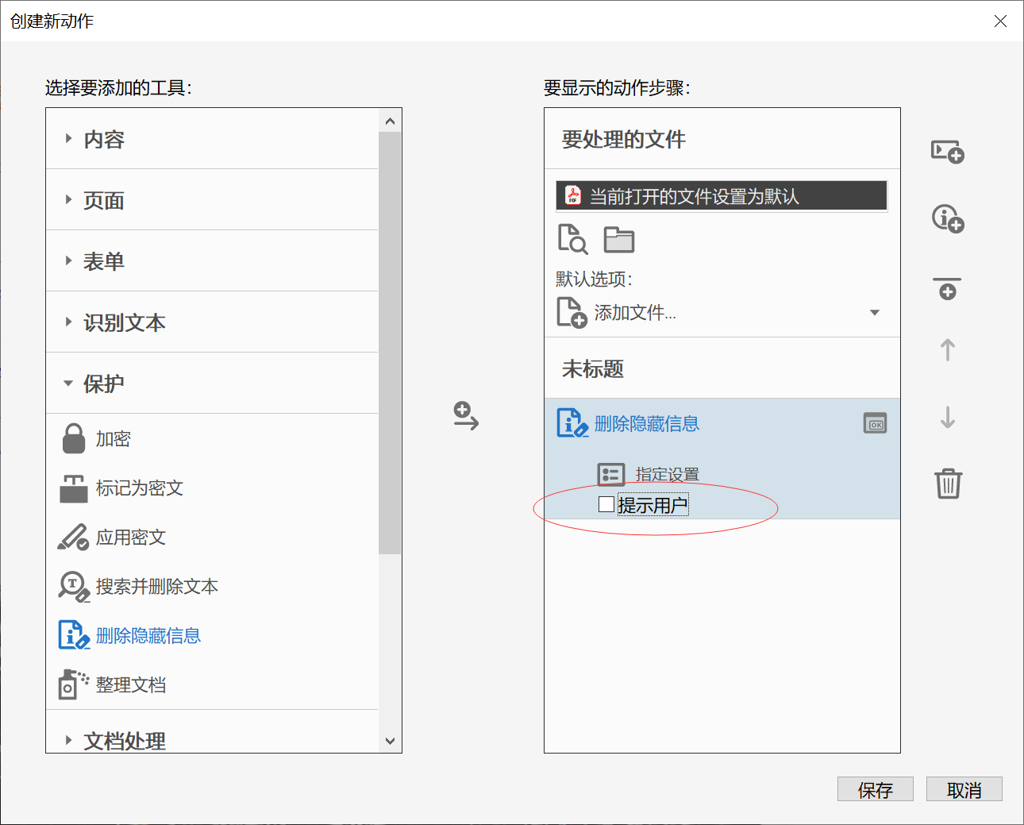Click the PDF icon in 当前打开的文件 row
The width and height of the screenshot is (1024, 825).
(x=572, y=195)
